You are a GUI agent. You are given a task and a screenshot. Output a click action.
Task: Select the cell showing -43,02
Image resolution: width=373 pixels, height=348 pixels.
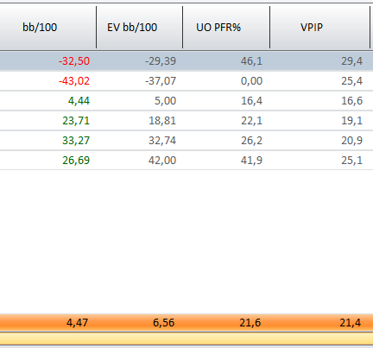point(74,81)
